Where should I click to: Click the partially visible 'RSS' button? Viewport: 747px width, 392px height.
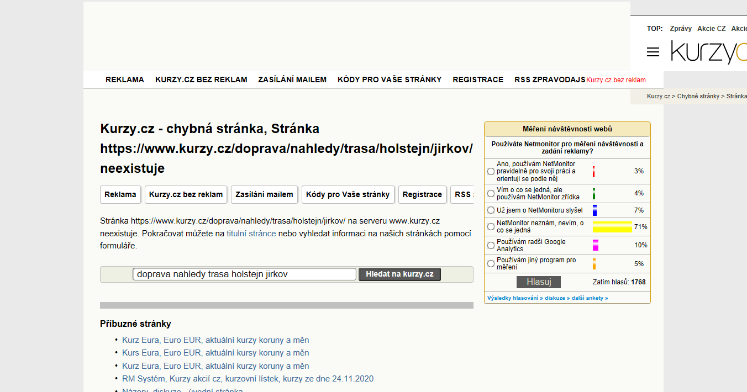tap(462, 194)
